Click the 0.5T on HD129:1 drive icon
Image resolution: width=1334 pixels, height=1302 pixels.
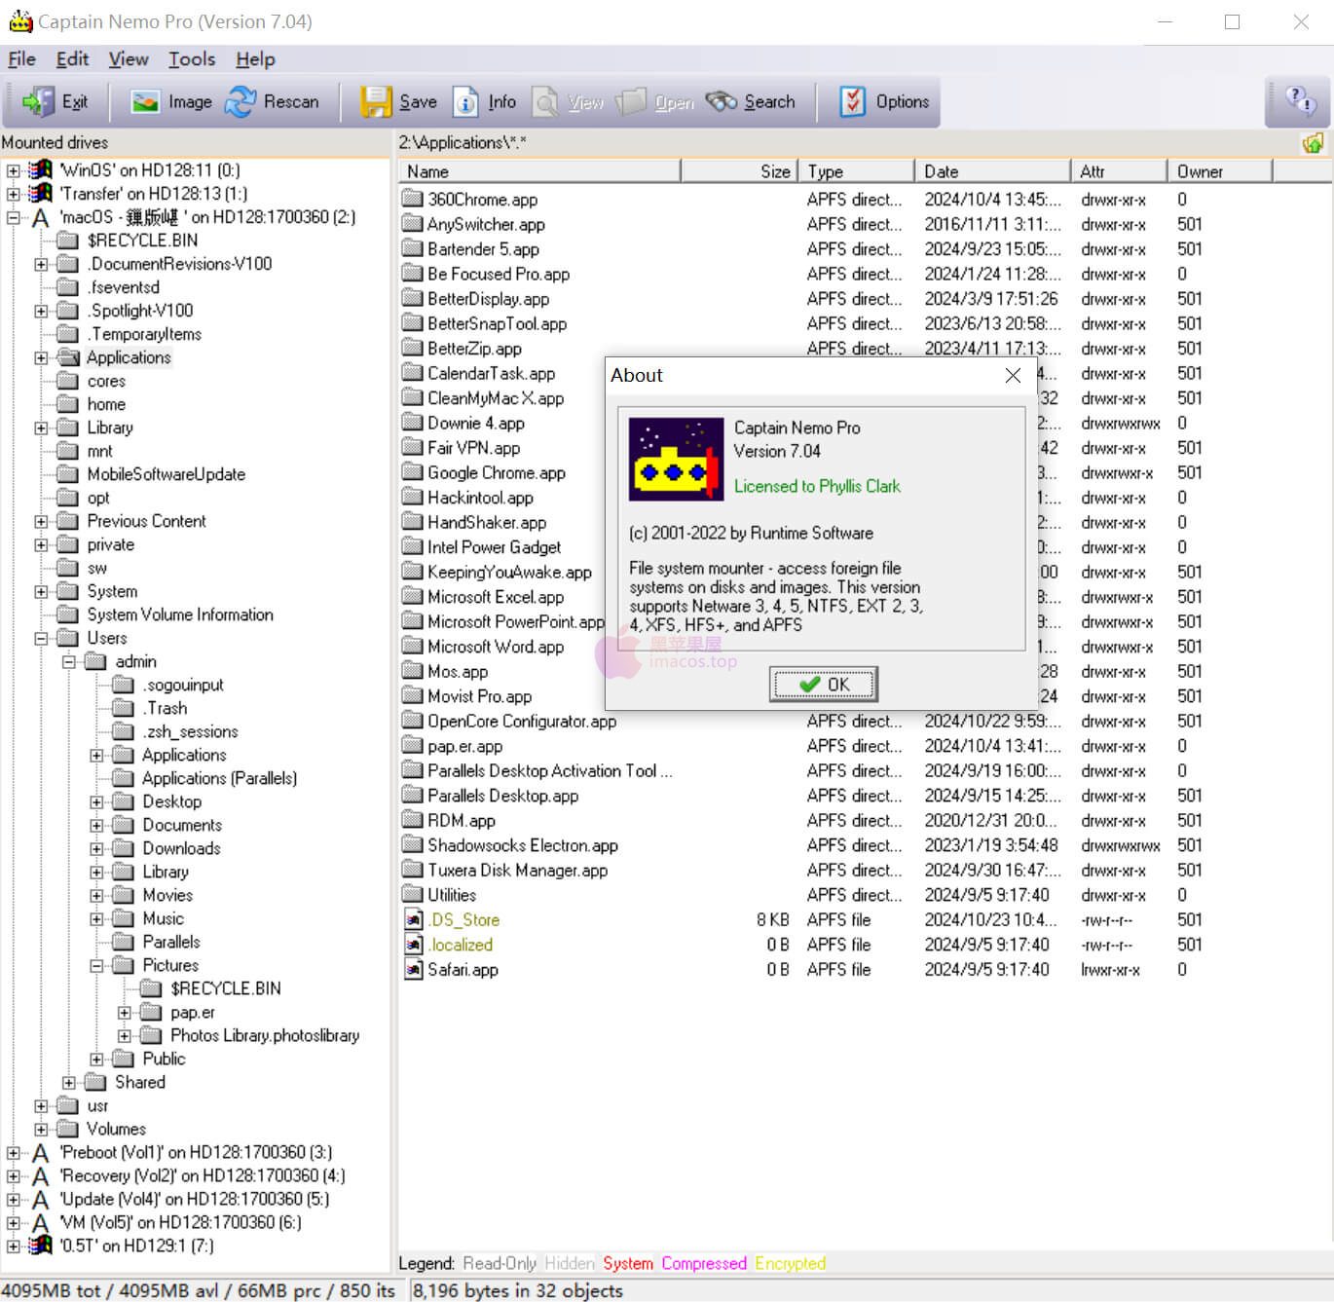[x=41, y=1246]
